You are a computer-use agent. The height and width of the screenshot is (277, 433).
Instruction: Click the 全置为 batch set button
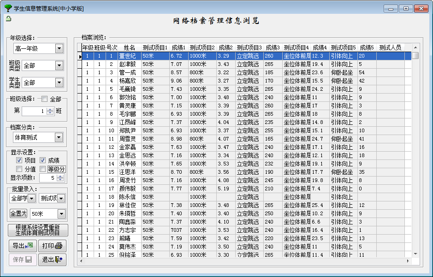[x=18, y=214]
